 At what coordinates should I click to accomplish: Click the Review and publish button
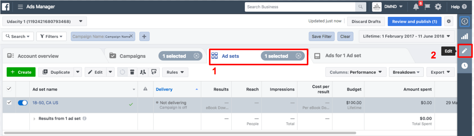(x=415, y=22)
